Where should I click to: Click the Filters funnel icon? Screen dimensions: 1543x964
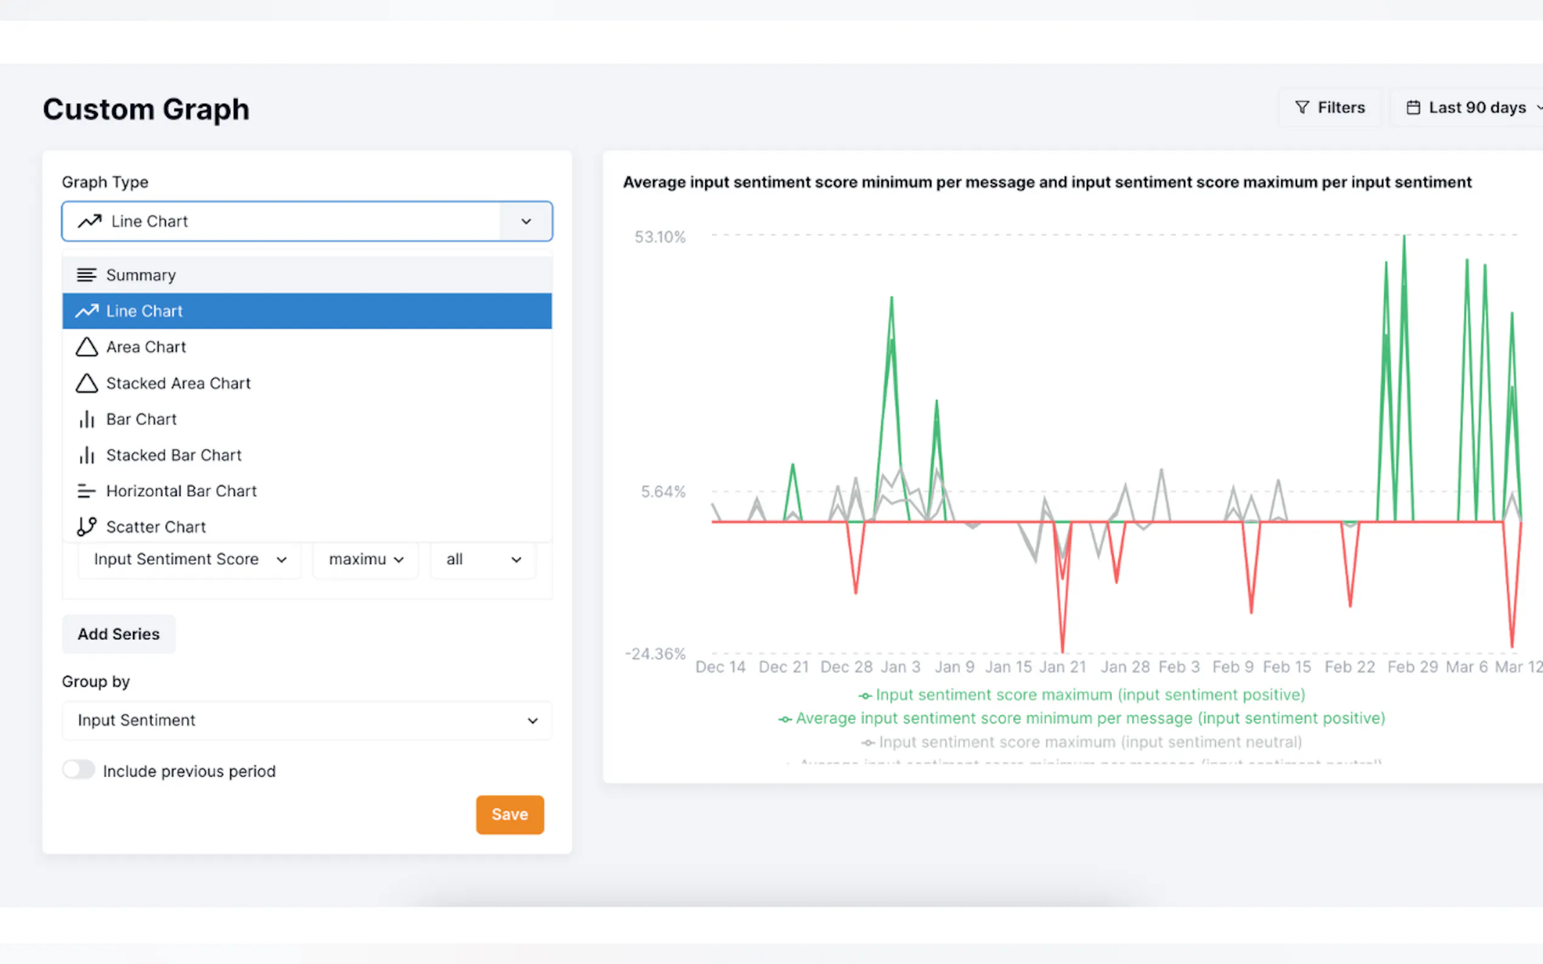(1302, 107)
